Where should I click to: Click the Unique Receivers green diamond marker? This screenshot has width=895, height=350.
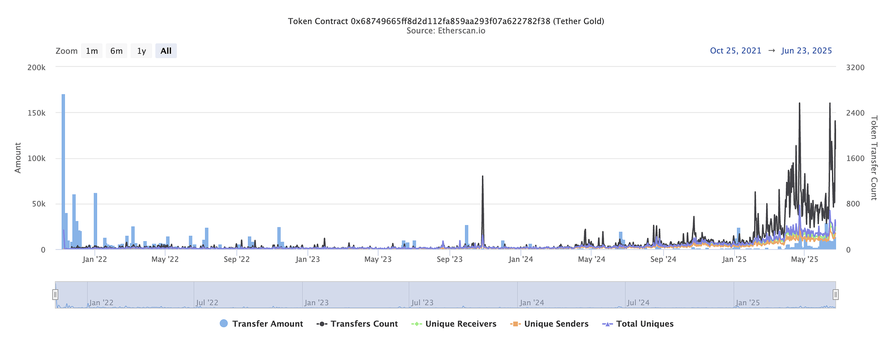417,324
